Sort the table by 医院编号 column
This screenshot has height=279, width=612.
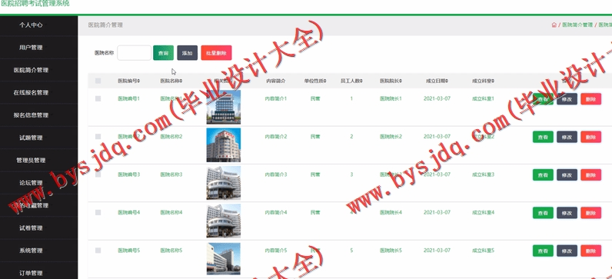[x=129, y=81]
